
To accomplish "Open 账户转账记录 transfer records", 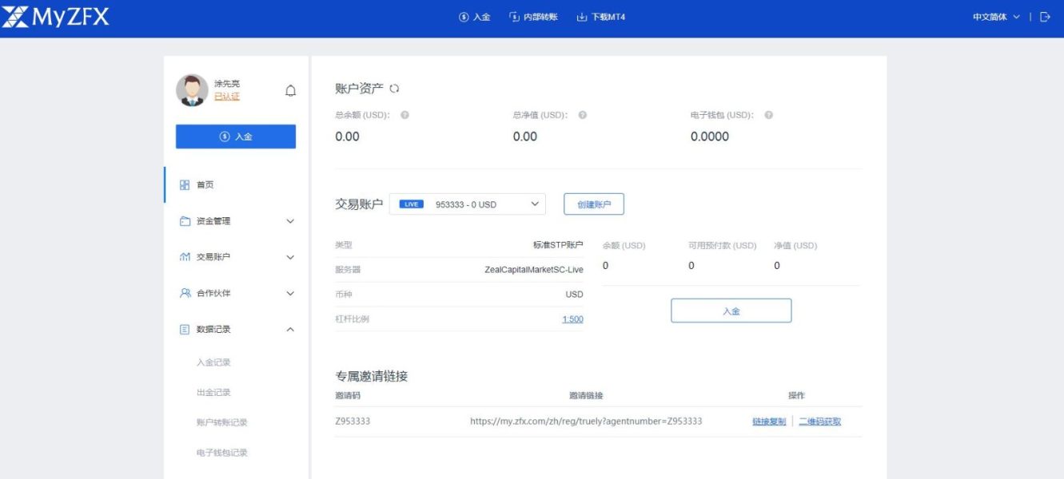I will [222, 422].
